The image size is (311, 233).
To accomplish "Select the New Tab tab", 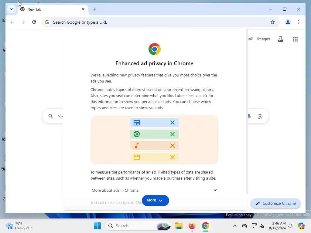I will point(53,9).
